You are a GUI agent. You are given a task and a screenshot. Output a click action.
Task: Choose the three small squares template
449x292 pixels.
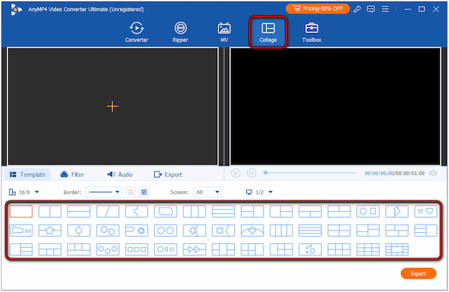click(137, 249)
